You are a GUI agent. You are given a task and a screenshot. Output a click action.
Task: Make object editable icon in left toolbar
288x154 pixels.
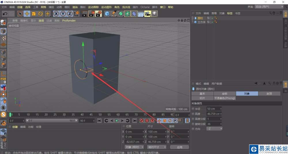click(x=3, y=22)
